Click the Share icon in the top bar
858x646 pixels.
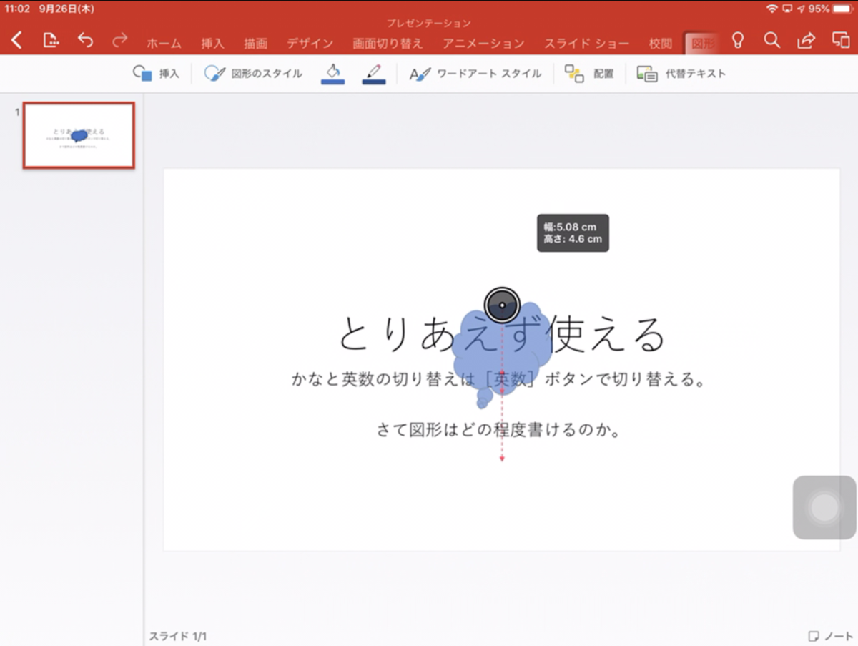tap(805, 41)
